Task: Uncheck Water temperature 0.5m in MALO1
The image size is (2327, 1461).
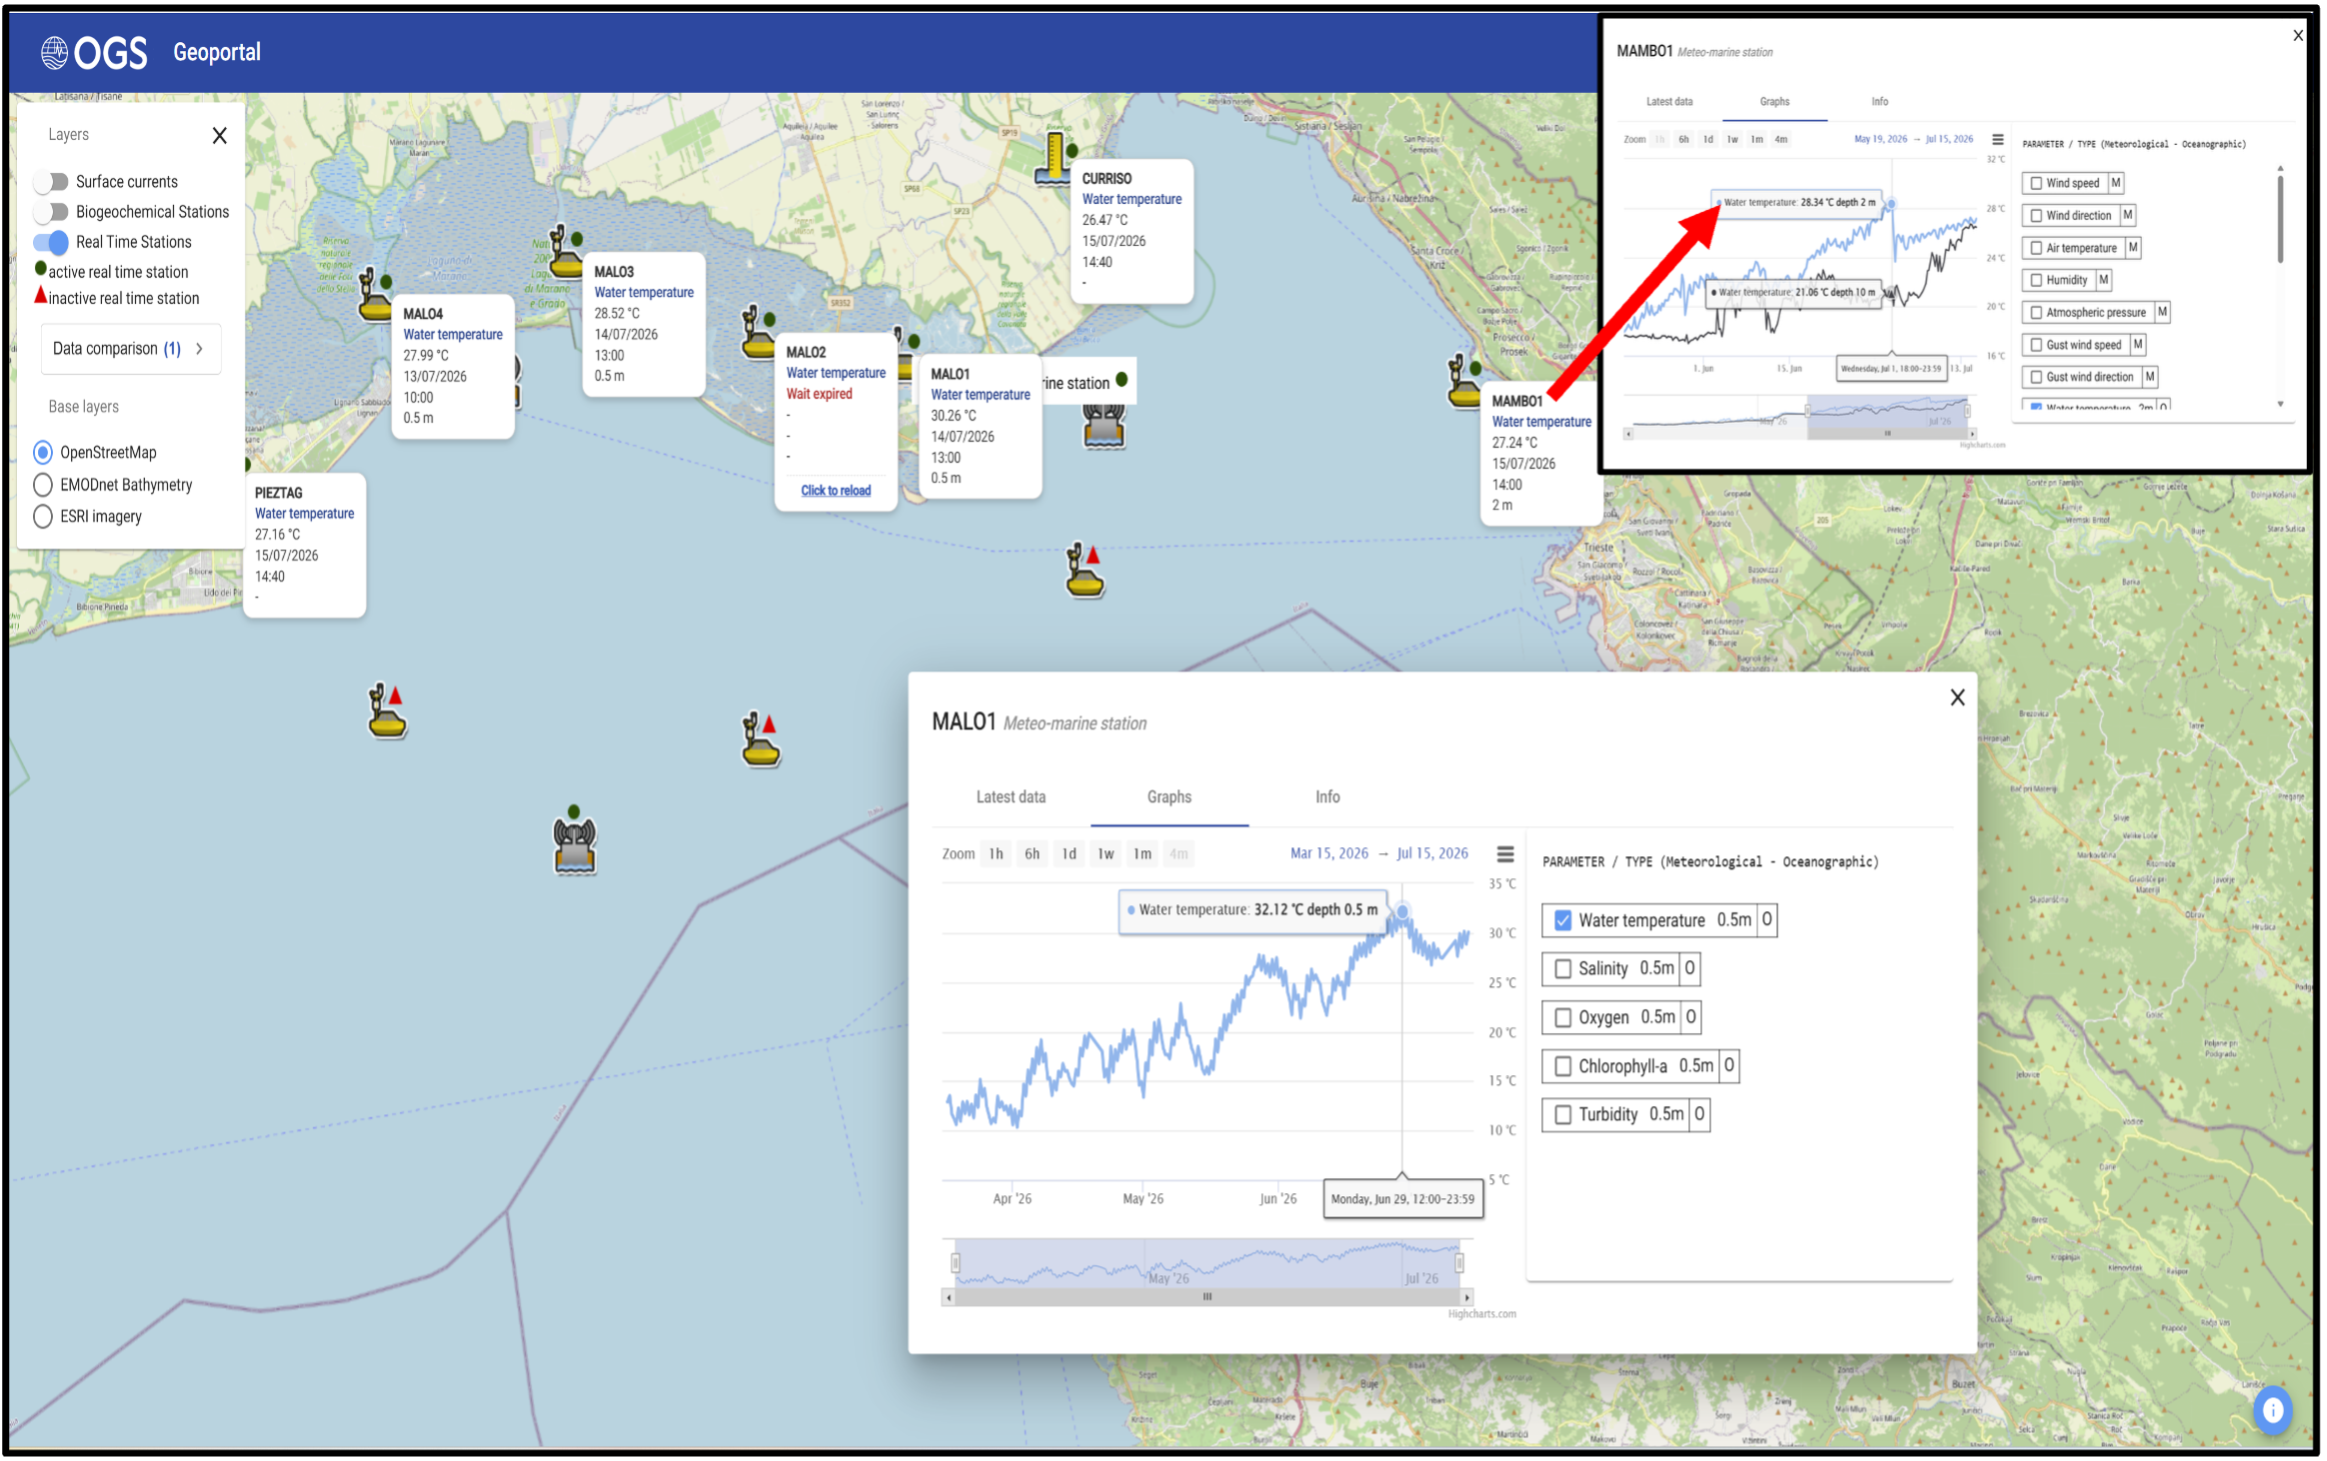Action: [x=1563, y=920]
